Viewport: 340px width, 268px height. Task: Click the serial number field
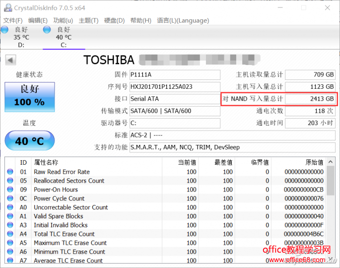pyautogui.click(x=174, y=87)
